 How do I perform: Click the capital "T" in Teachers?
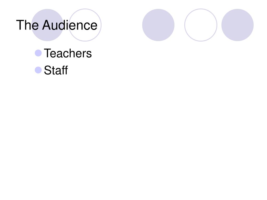pyautogui.click(x=47, y=53)
